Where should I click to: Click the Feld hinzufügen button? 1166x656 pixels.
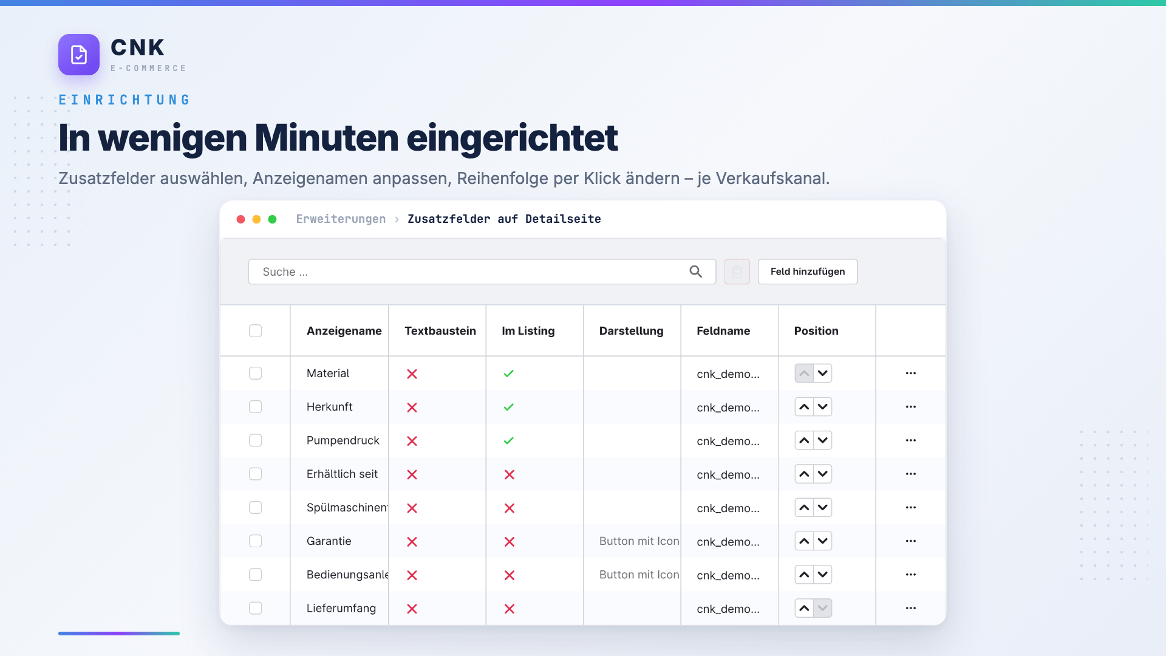(807, 272)
